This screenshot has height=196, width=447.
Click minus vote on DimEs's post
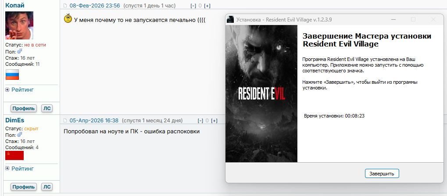(200, 121)
